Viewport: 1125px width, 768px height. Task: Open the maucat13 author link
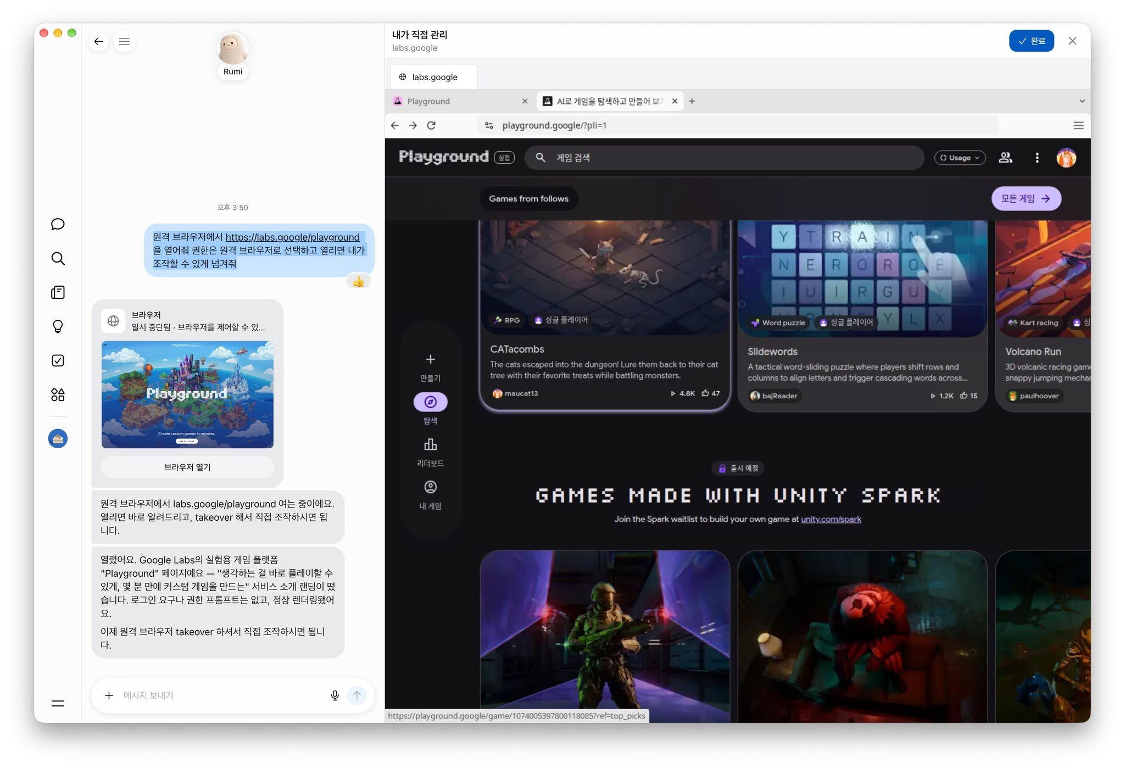pos(515,393)
